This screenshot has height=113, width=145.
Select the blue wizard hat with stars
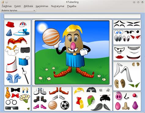pos(9,33)
